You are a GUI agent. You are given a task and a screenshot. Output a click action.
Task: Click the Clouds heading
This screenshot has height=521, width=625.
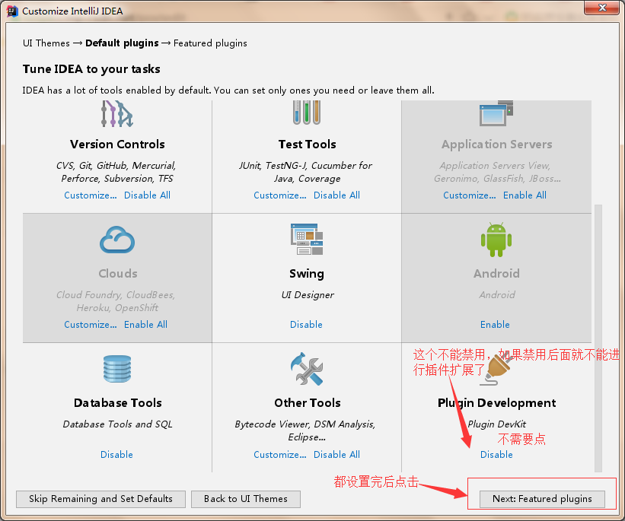point(117,274)
